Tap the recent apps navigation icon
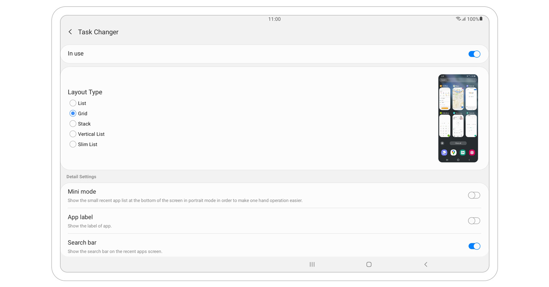 312,264
